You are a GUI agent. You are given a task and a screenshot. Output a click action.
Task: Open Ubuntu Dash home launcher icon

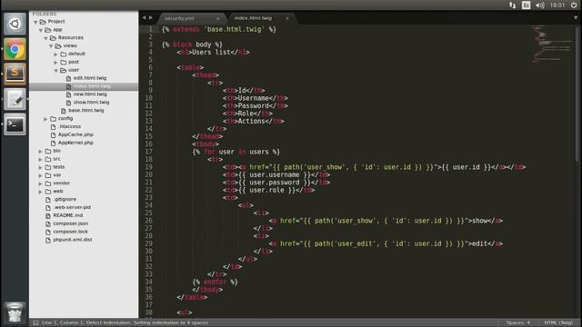pos(15,24)
